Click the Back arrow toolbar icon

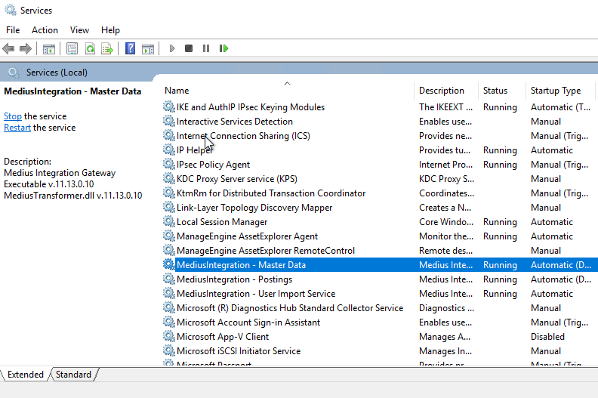(8, 48)
